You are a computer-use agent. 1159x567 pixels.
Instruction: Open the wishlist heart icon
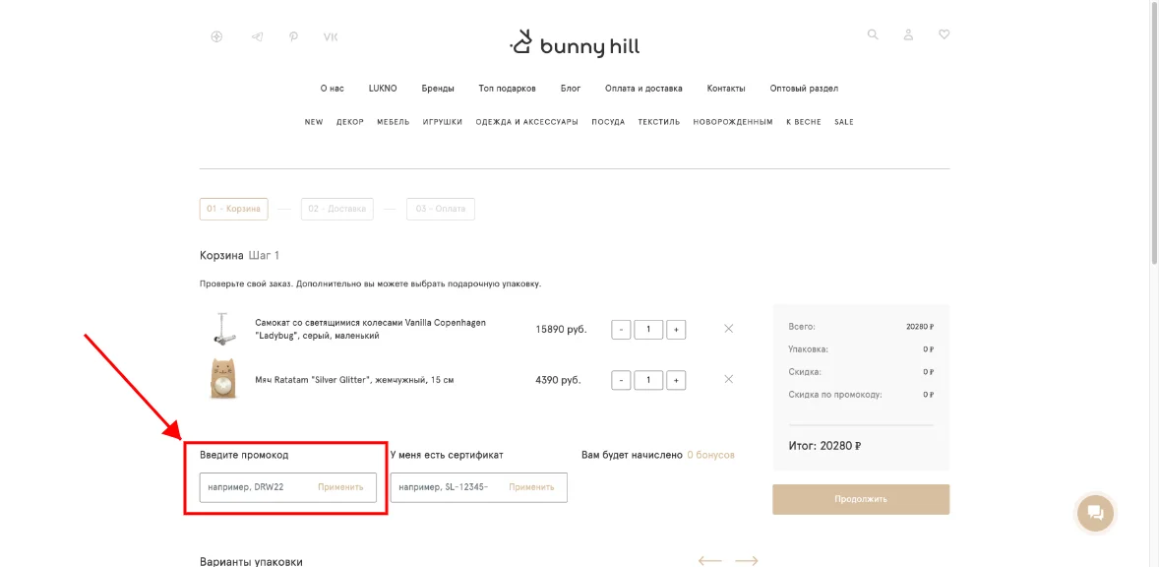[x=945, y=34]
